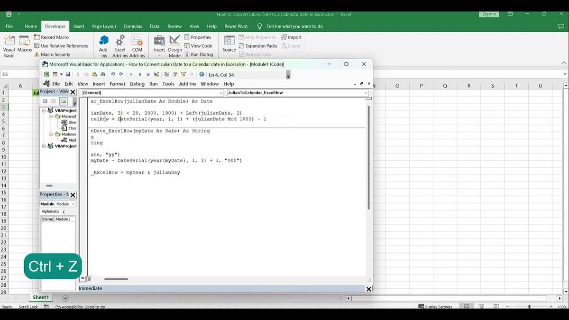This screenshot has width=569, height=320.
Task: Switch to the Formulas ribbon tab
Action: click(133, 26)
